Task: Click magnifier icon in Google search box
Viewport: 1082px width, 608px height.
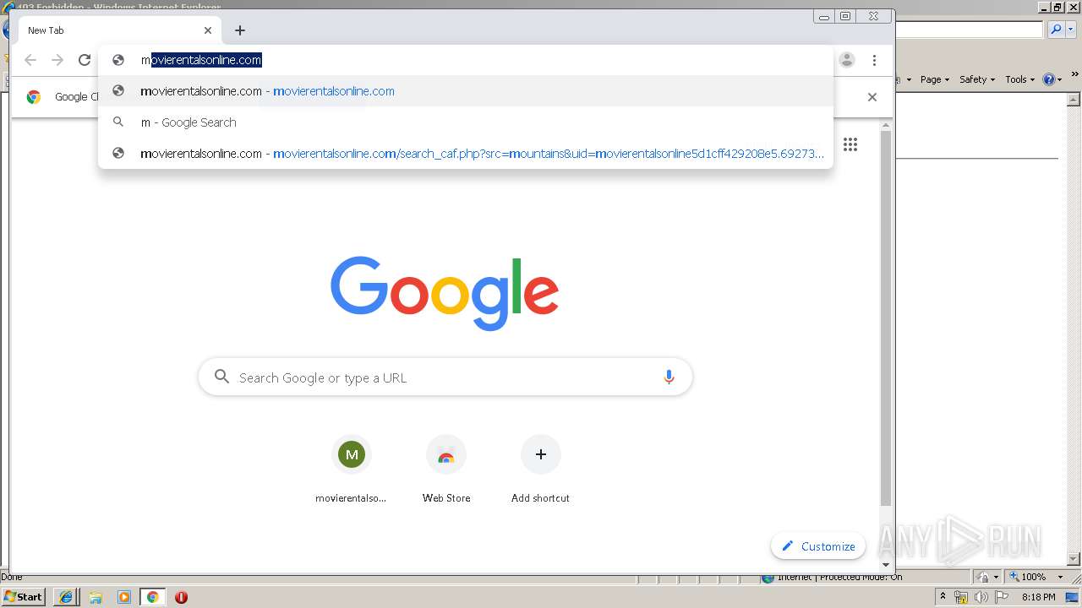Action: pos(221,377)
